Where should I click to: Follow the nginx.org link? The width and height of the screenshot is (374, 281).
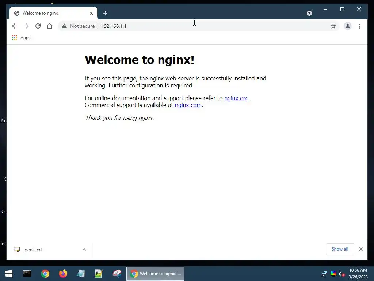point(236,98)
